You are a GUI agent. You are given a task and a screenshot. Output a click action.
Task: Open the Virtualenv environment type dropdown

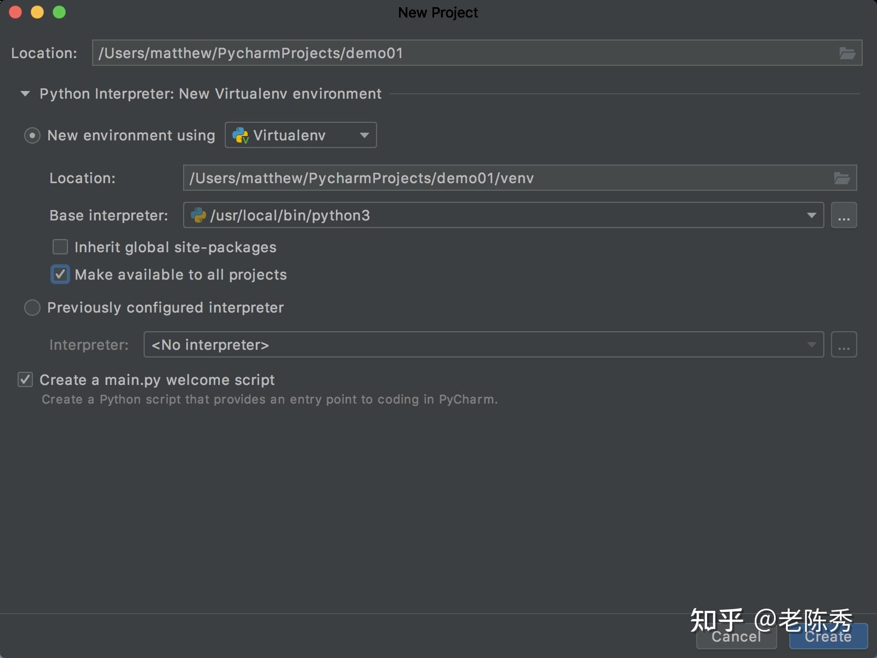pyautogui.click(x=364, y=135)
